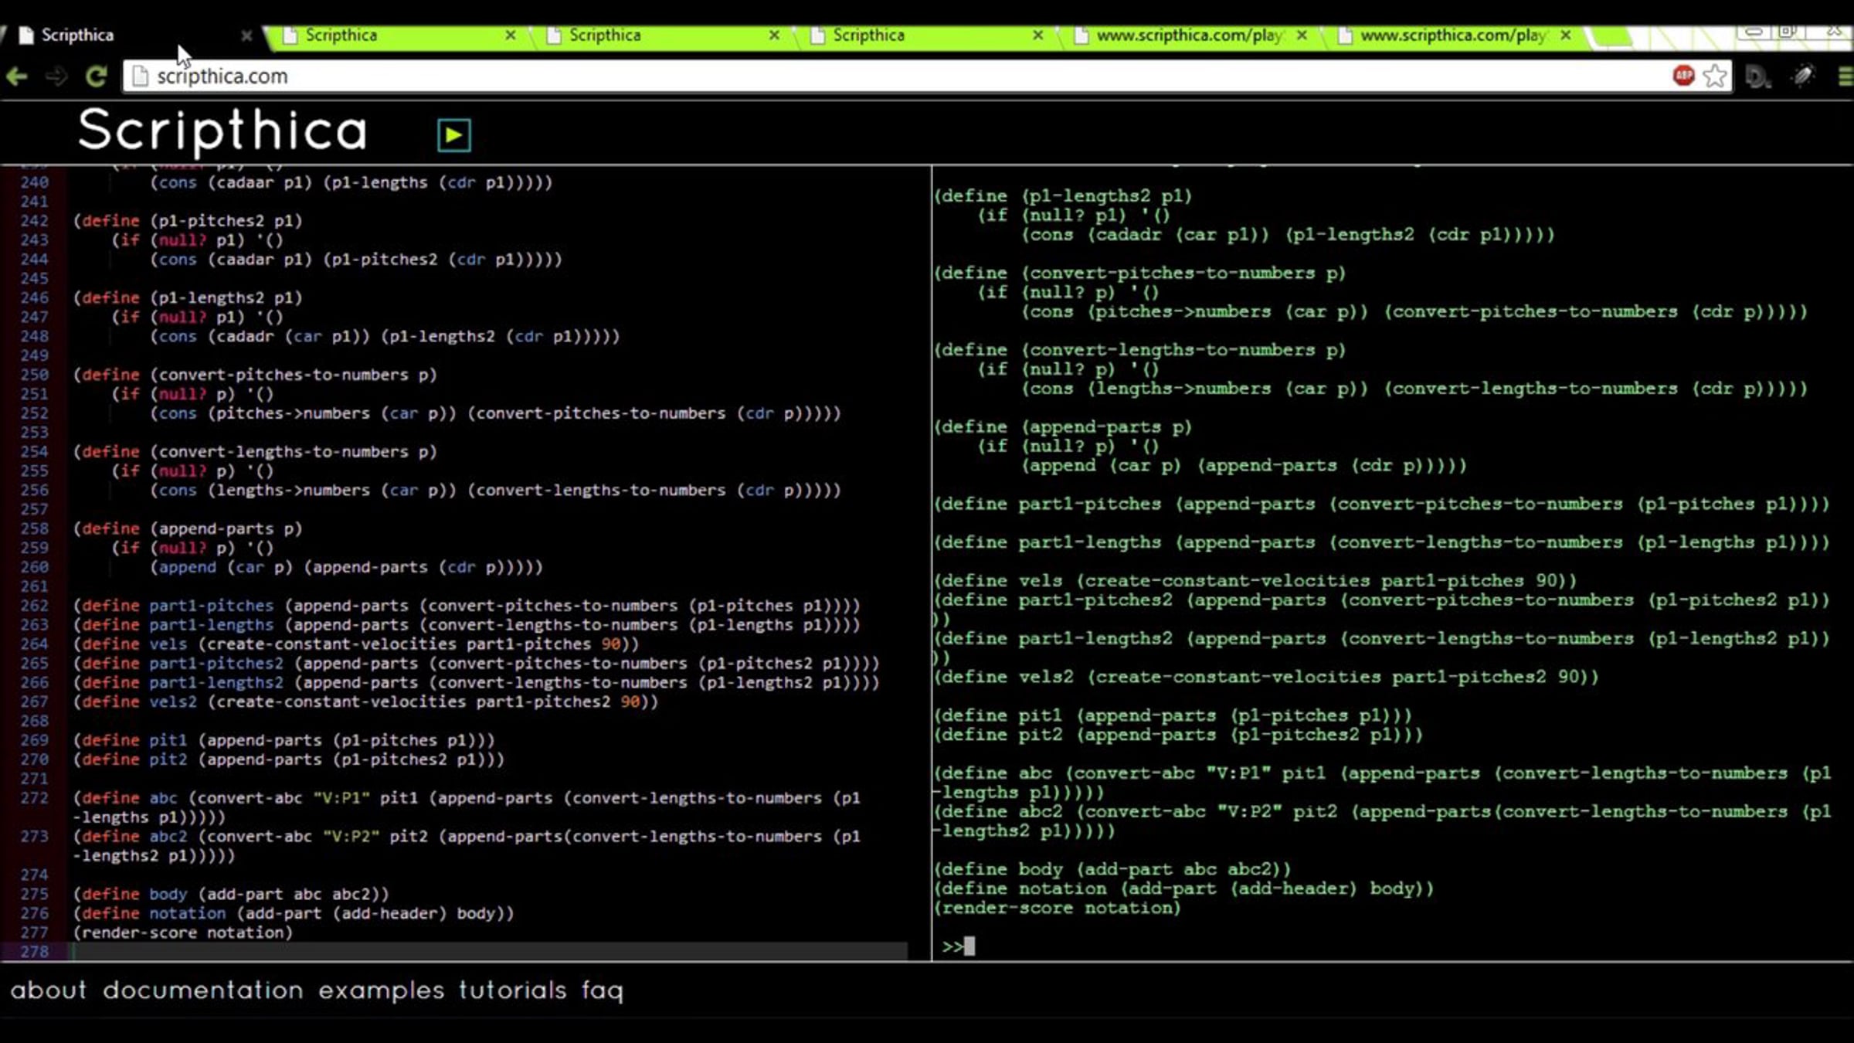Click "(define (convert-lengths-to-numbers p)" in the editor

coord(255,452)
